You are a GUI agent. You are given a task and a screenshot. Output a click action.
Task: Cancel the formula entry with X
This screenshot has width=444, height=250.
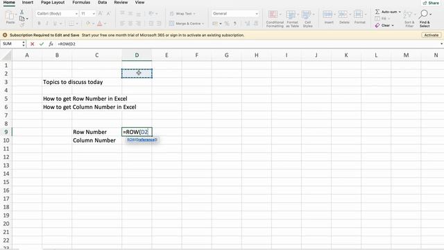point(33,44)
